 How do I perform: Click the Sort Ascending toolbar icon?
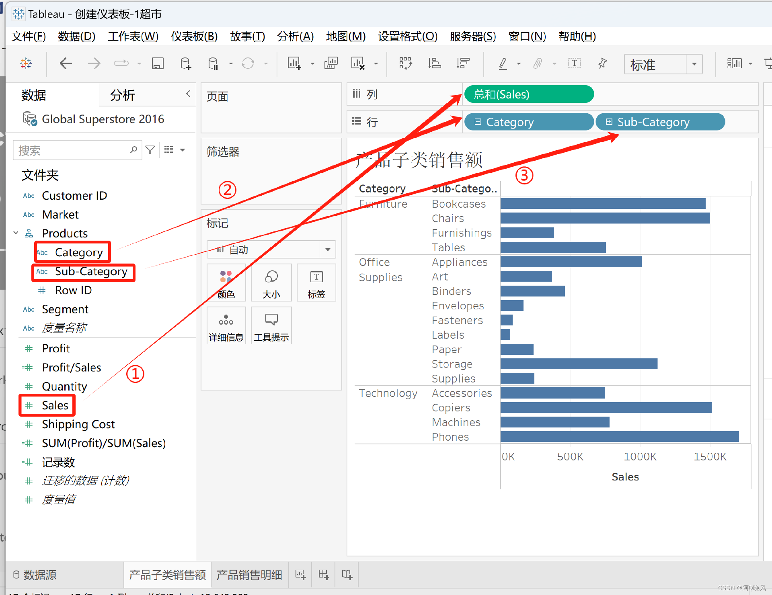434,63
